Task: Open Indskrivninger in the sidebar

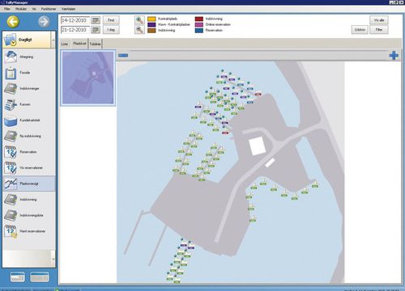Action: coord(29,89)
